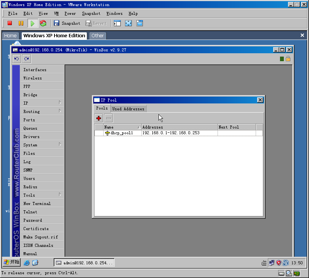Expand the IP submenu in WinBox
The image size is (309, 278).
pos(42,103)
